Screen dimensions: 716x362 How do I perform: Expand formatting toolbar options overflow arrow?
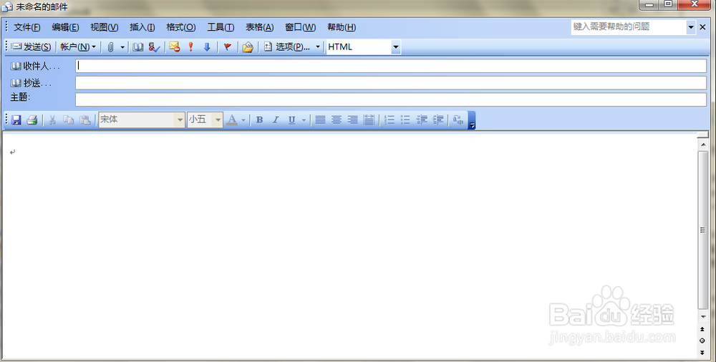pos(472,120)
